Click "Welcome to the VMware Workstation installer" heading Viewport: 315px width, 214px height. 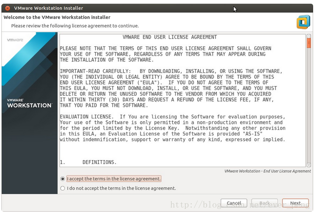coord(57,17)
